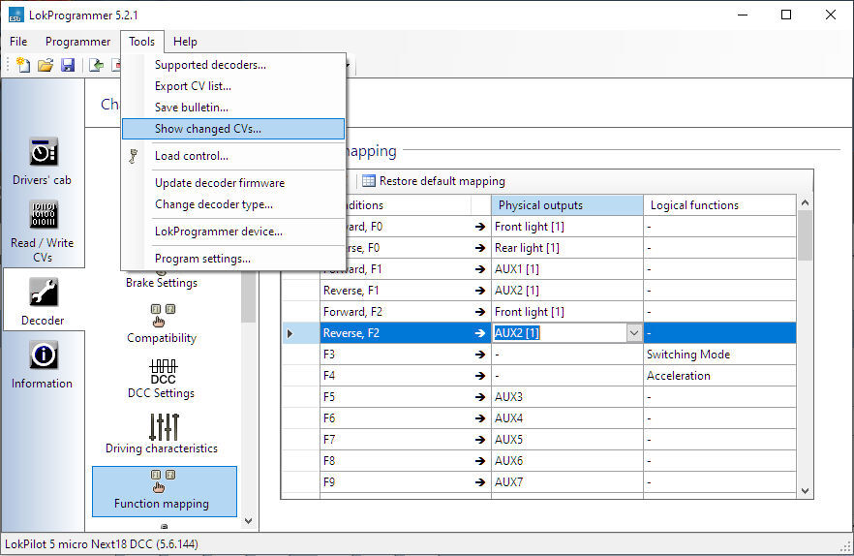Click the Logical functions column header
The image size is (854, 556).
(x=719, y=205)
